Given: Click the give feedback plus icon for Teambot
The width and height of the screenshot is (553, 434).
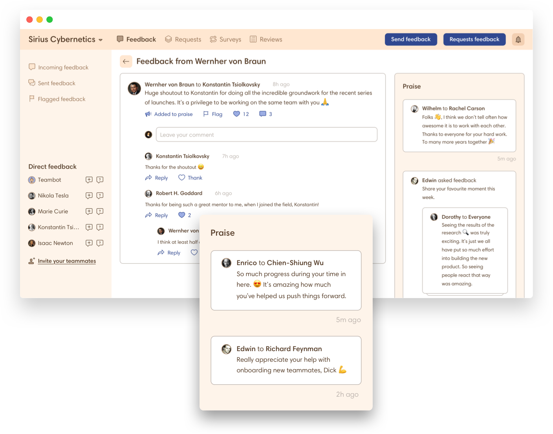Looking at the screenshot, I should (x=89, y=180).
